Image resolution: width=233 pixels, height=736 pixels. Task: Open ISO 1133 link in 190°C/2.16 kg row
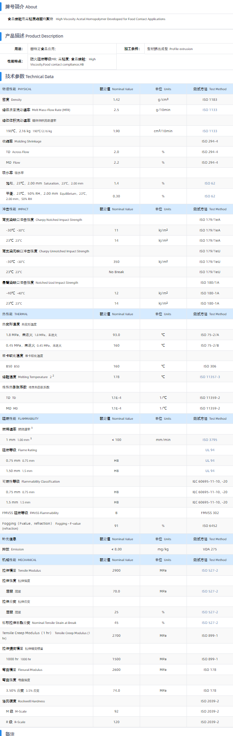pos(210,131)
